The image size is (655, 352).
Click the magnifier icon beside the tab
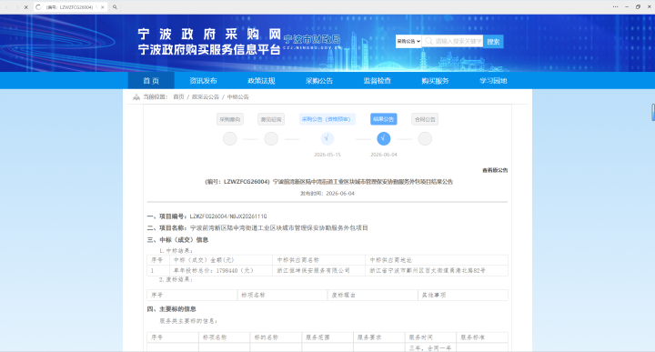pos(115,7)
